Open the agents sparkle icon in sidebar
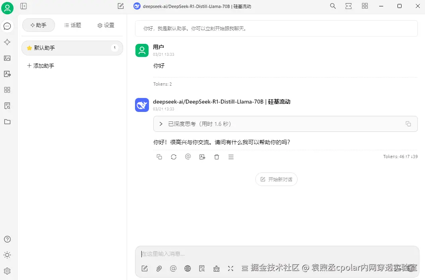425x280 pixels. 7,42
